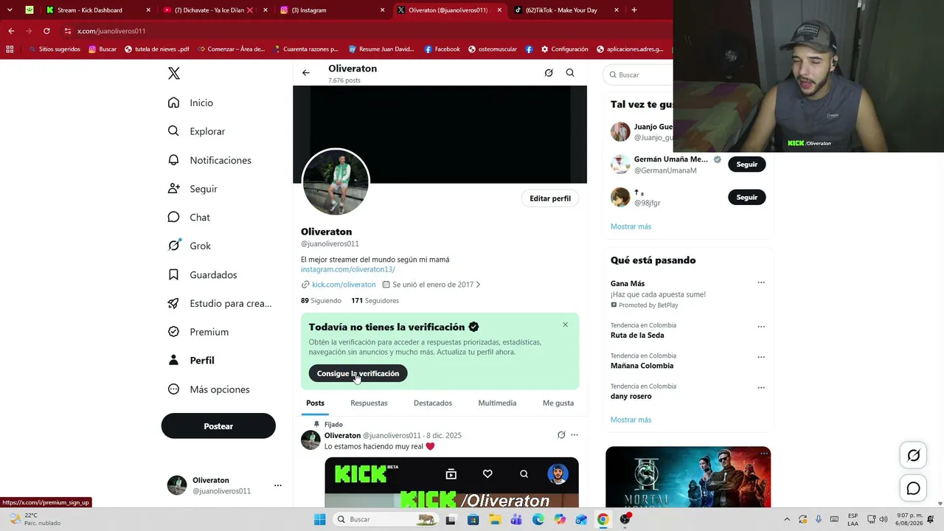Show hidden system tray icons
944x531 pixels.
click(786, 519)
